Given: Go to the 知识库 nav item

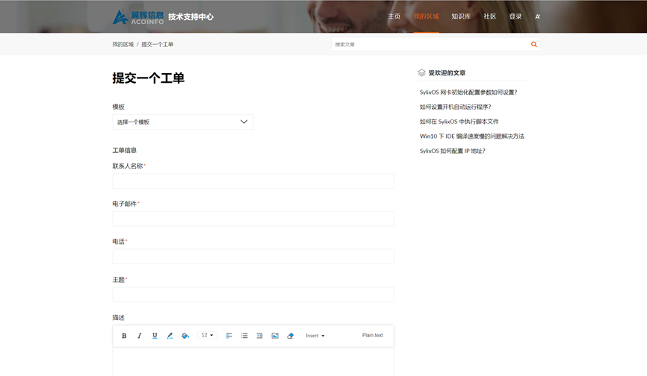Looking at the screenshot, I should [461, 16].
